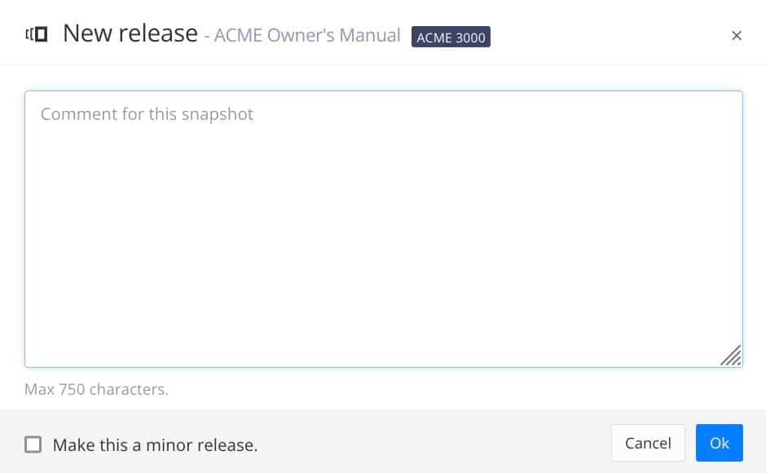766x473 pixels.
Task: Click the New release dialog title
Action: (130, 33)
